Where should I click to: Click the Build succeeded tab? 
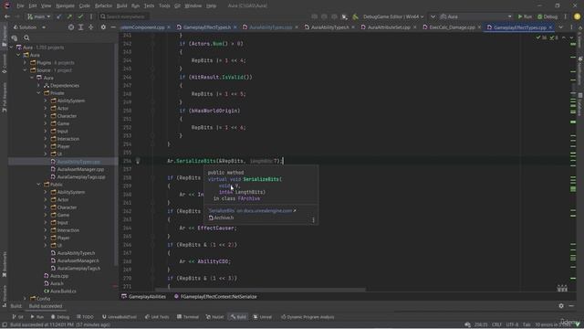point(46,306)
